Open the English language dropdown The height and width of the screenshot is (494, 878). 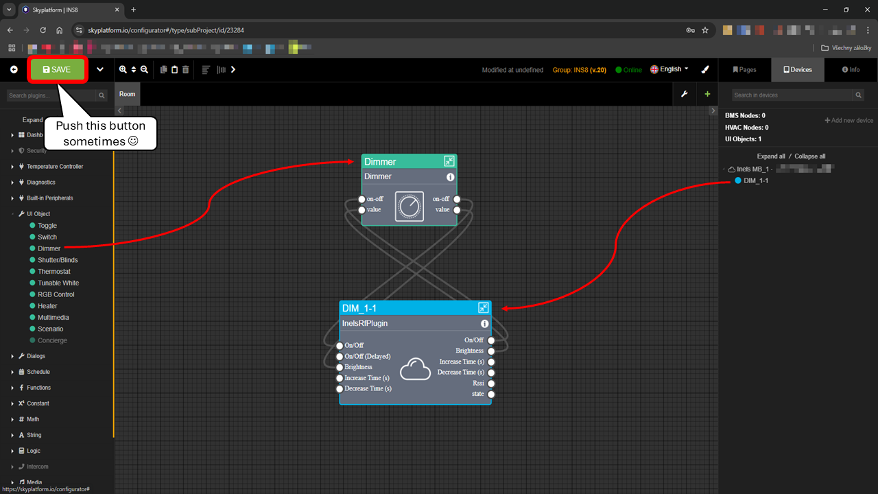pos(669,69)
